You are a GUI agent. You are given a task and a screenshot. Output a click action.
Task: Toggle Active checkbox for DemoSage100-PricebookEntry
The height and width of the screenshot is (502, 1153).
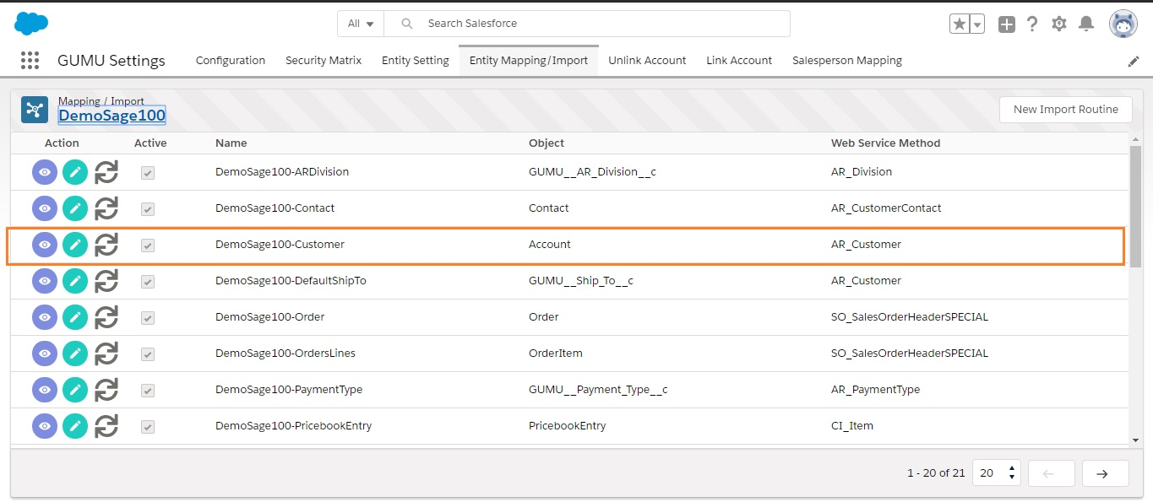pyautogui.click(x=148, y=427)
